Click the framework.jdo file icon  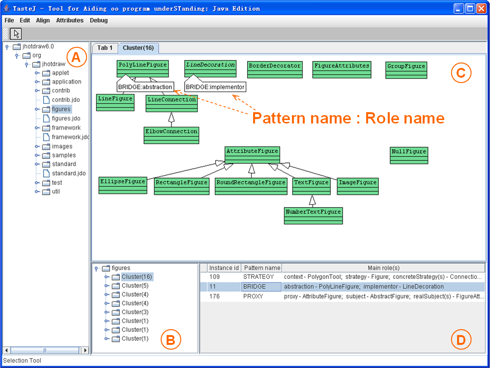click(x=46, y=137)
